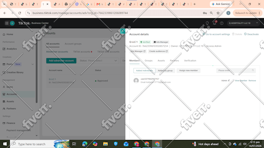Switch to the Partners tab
Viewport: 264px width, 148px height.
(x=174, y=61)
